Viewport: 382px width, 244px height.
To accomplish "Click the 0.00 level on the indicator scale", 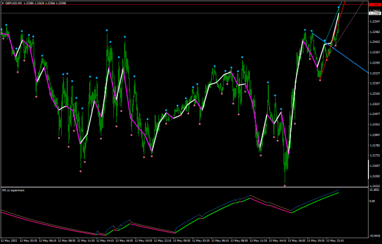I will click(372, 201).
